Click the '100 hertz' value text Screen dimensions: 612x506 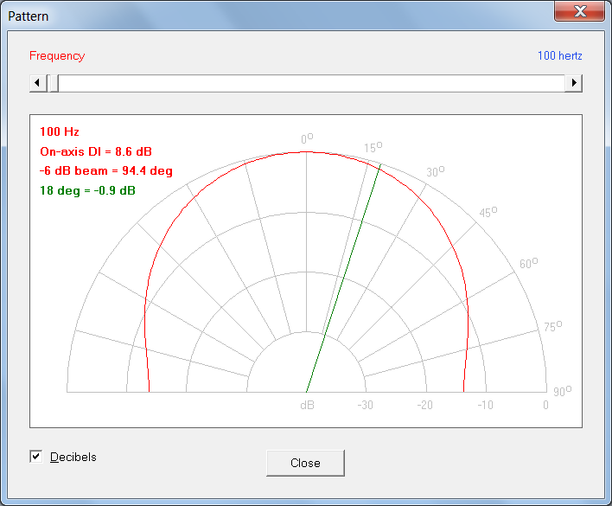pos(559,56)
